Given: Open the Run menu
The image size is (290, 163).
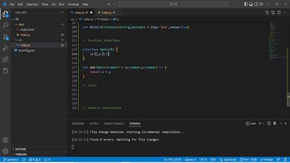Looking at the screenshot, I should coord(62,4).
